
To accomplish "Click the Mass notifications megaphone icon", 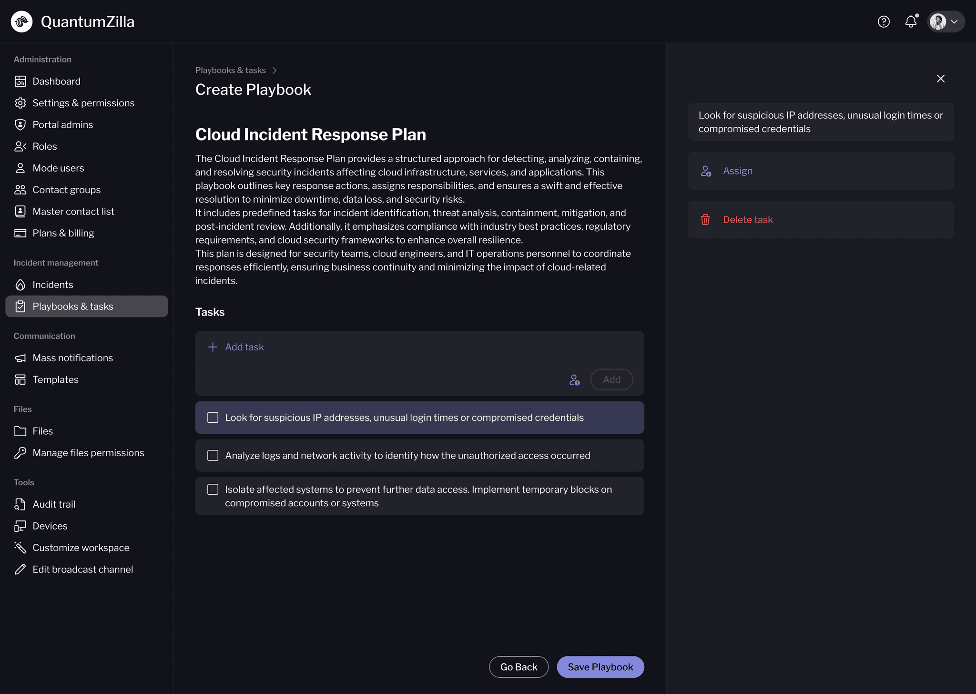I will [x=20, y=358].
